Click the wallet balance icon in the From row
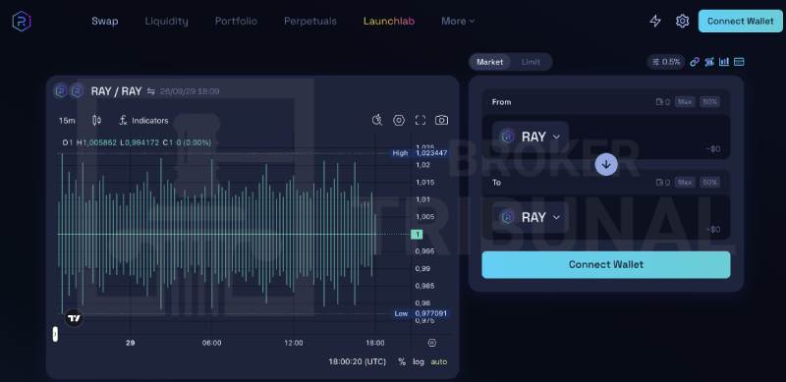This screenshot has width=786, height=382. click(x=659, y=102)
